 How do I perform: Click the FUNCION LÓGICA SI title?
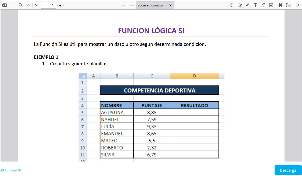coord(151,31)
